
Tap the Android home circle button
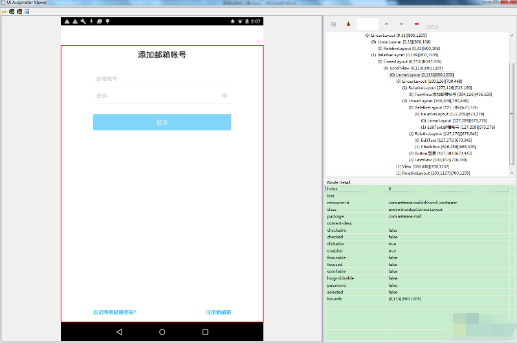[x=162, y=332]
